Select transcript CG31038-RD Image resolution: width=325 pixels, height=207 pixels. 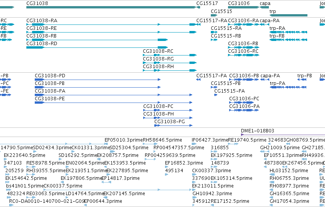pos(97,47)
